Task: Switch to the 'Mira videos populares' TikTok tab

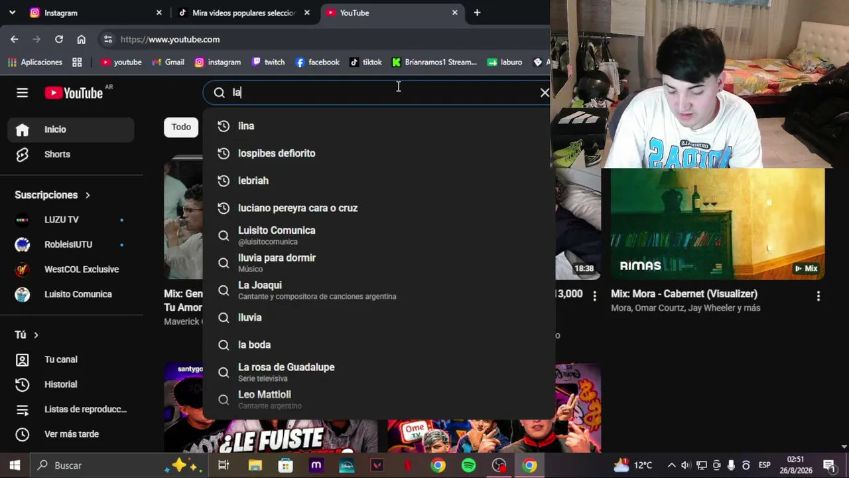Action: point(243,13)
